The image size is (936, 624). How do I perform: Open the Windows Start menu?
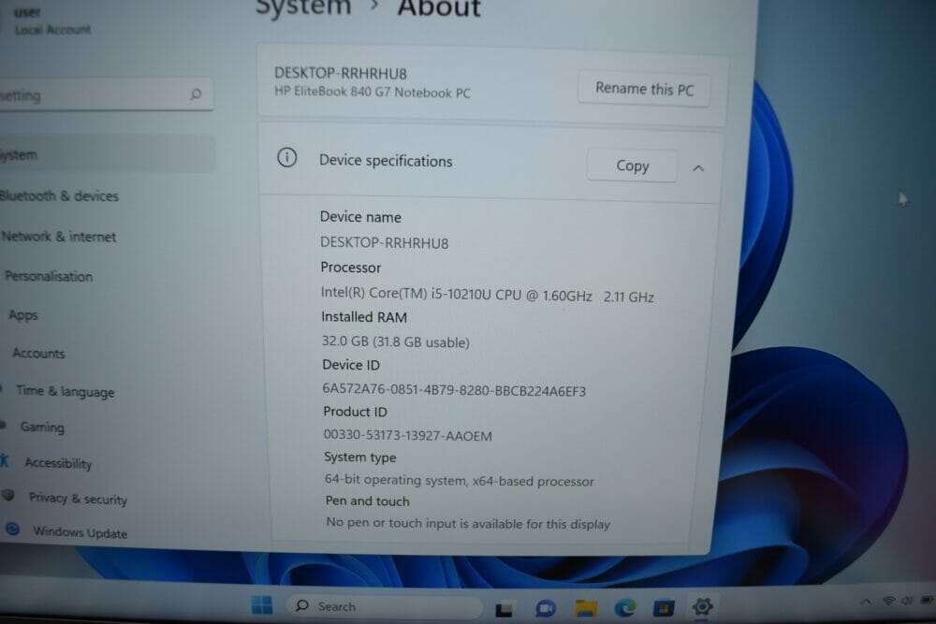tap(262, 605)
